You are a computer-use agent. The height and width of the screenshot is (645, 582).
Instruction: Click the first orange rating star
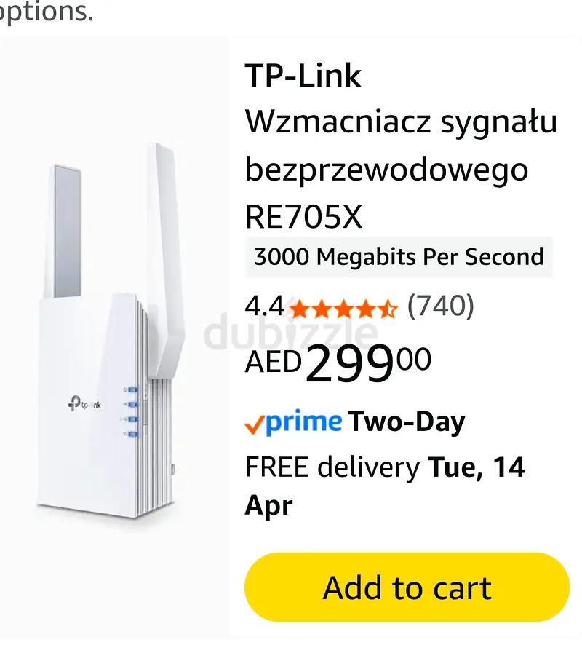coord(299,309)
